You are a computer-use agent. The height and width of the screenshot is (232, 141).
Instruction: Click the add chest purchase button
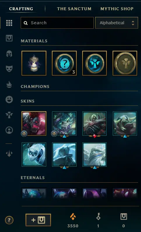click(38, 220)
